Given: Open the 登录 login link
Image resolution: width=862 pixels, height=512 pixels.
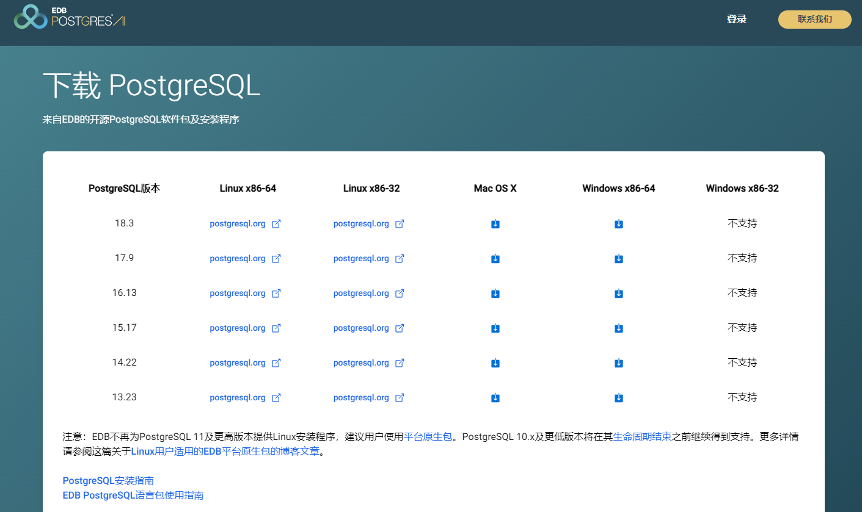Looking at the screenshot, I should [736, 19].
